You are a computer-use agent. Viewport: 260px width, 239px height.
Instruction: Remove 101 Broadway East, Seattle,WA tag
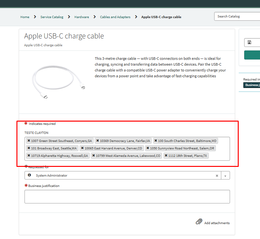point(29,148)
